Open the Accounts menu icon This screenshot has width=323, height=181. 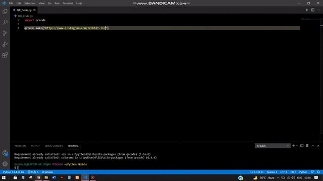5,153
